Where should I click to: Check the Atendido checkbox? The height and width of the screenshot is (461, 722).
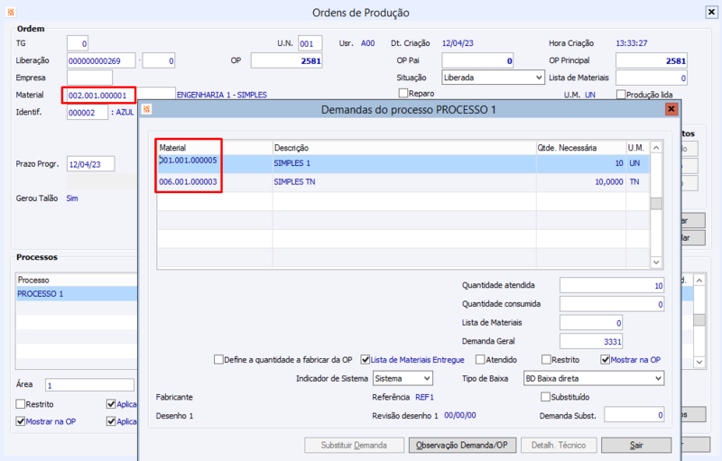tap(480, 359)
